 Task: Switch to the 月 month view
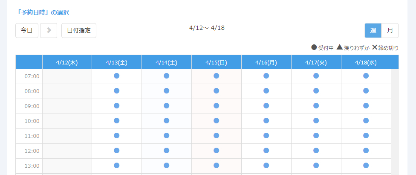click(390, 30)
